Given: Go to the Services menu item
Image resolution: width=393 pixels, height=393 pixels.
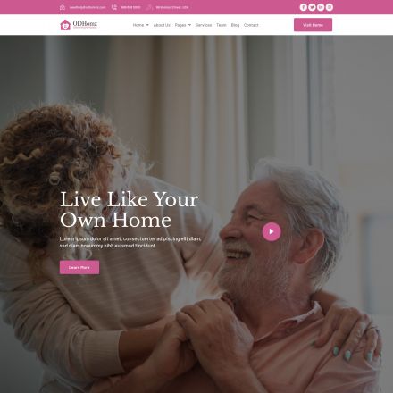Looking at the screenshot, I should [x=204, y=25].
